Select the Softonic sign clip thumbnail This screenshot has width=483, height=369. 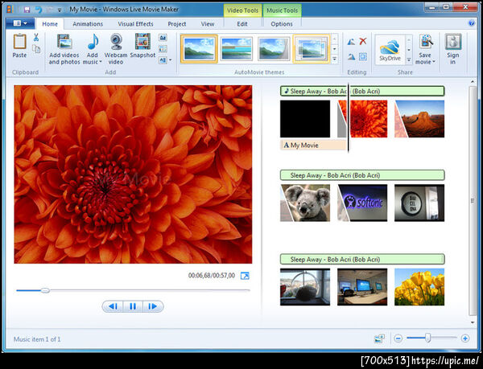362,203
